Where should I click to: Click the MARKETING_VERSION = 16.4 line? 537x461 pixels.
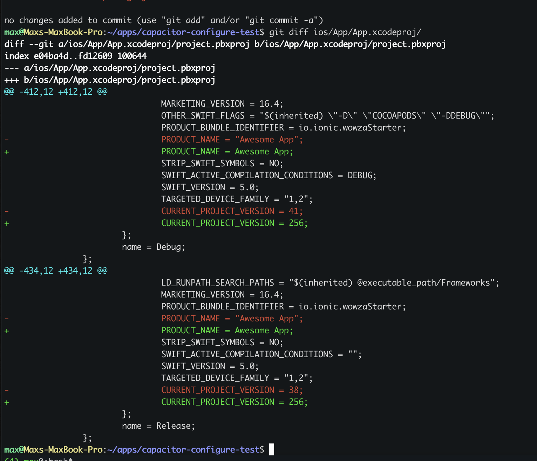click(x=222, y=103)
